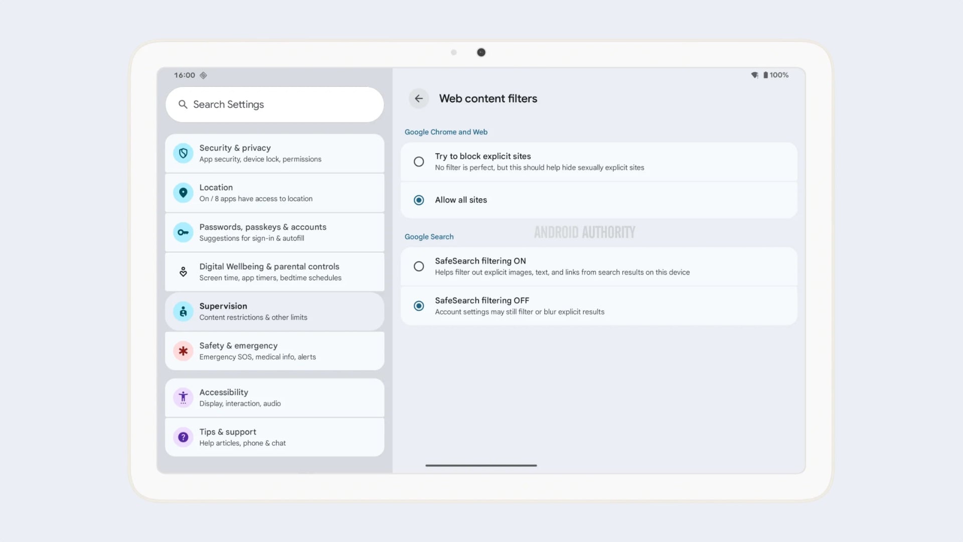Image resolution: width=963 pixels, height=542 pixels.
Task: Select Try to block explicit sites radio
Action: (x=419, y=162)
